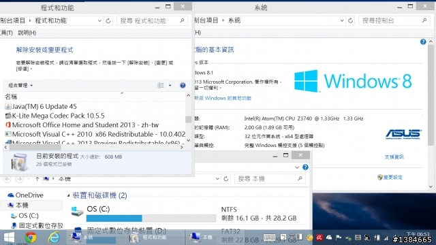Refresh the 系統 window address bar
The image size is (436, 245).
tap(350, 20)
